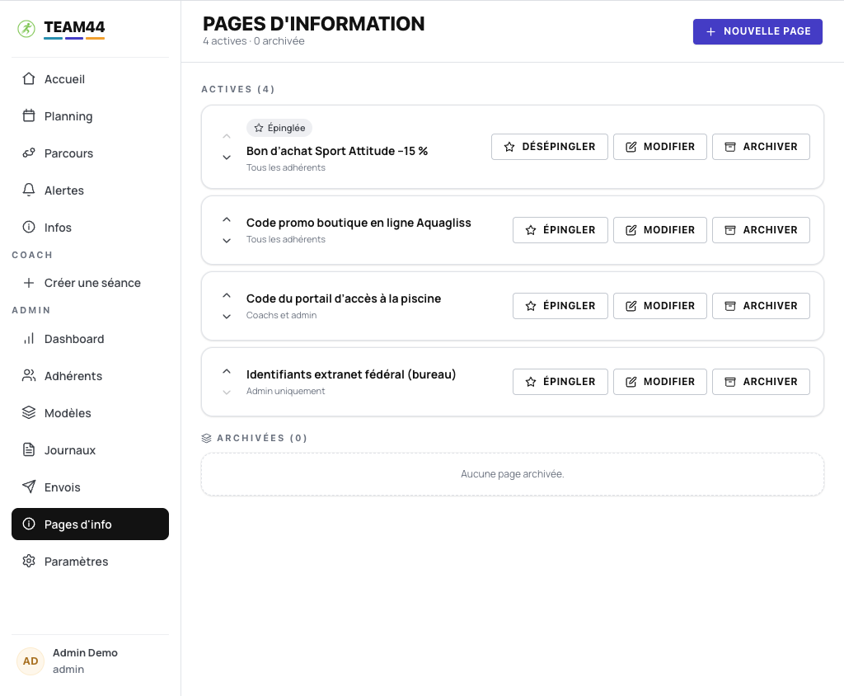Go to Planning in the sidebar
The width and height of the screenshot is (844, 696).
[x=90, y=116]
